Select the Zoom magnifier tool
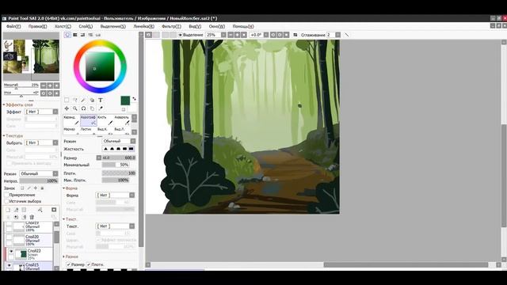Viewport: 507px width, 285px height. [x=75, y=108]
